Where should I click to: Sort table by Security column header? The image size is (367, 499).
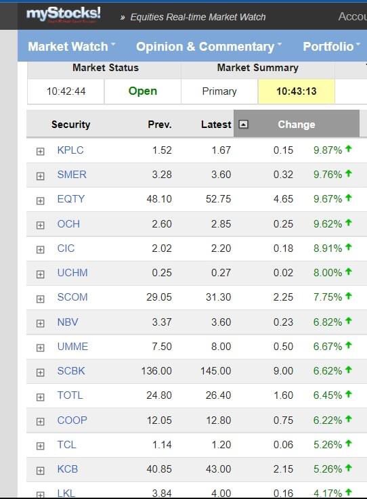pos(70,124)
